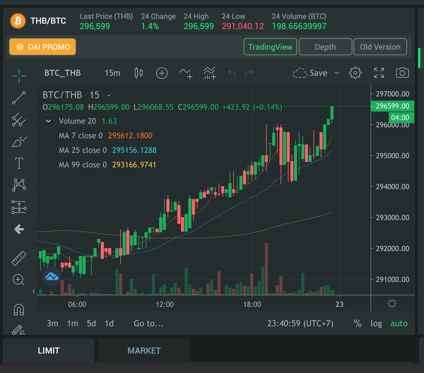Open price scale settings gear icon
The width and height of the screenshot is (424, 373).
pyautogui.click(x=392, y=303)
